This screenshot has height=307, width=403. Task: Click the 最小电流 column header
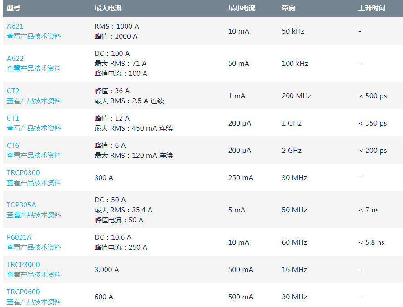click(242, 8)
